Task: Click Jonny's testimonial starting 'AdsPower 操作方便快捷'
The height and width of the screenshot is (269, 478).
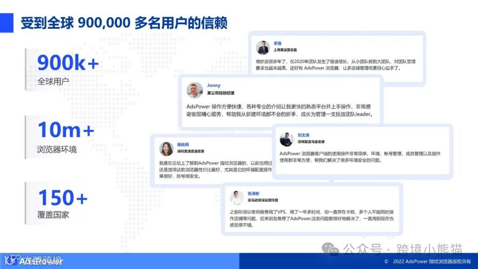Action: coord(280,110)
